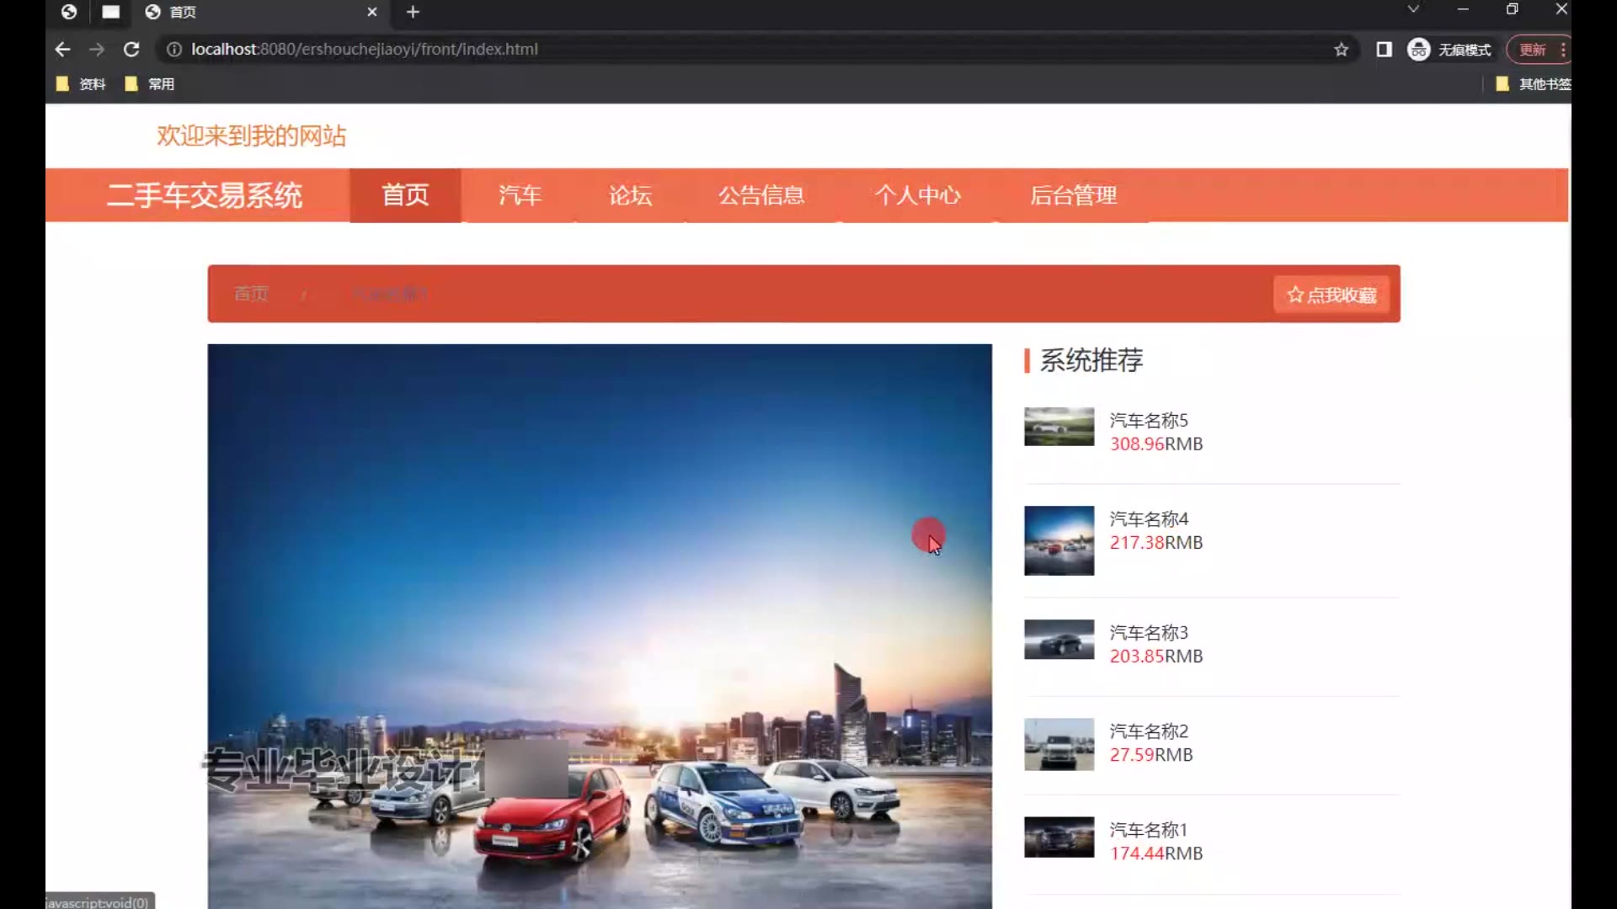The image size is (1617, 909).
Task: Click the forward navigation arrow
Action: tap(97, 50)
